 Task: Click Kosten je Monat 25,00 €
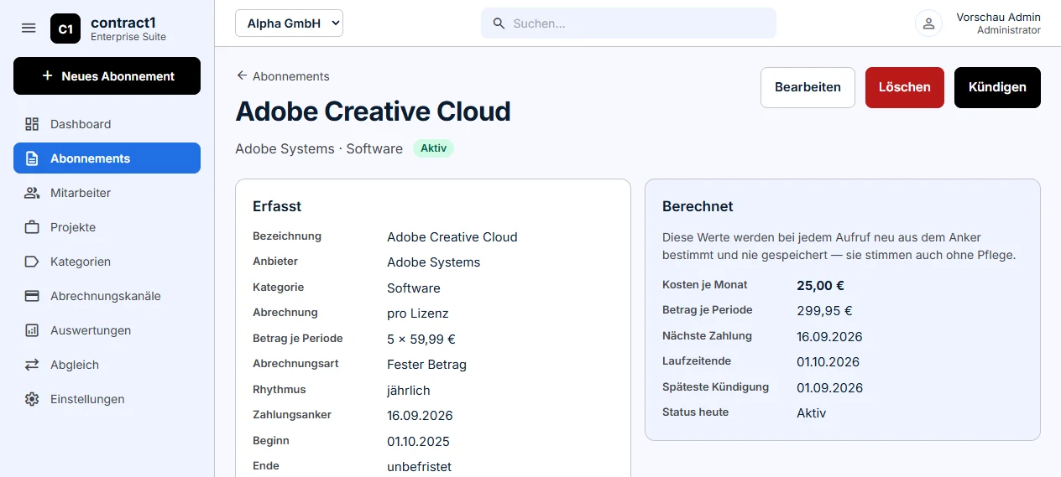tap(820, 285)
